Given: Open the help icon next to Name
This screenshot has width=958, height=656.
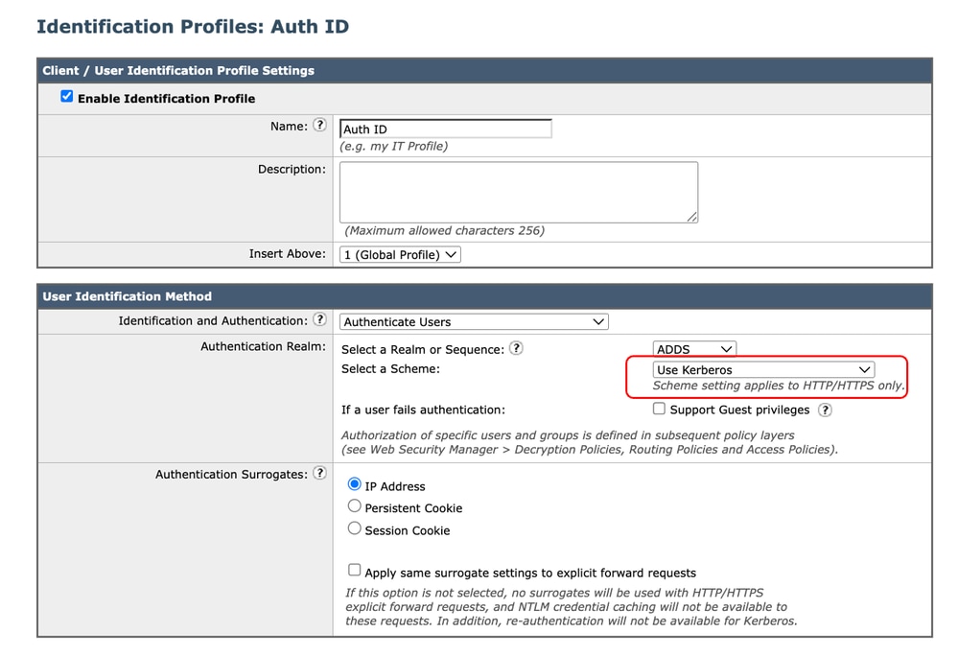Looking at the screenshot, I should [320, 125].
